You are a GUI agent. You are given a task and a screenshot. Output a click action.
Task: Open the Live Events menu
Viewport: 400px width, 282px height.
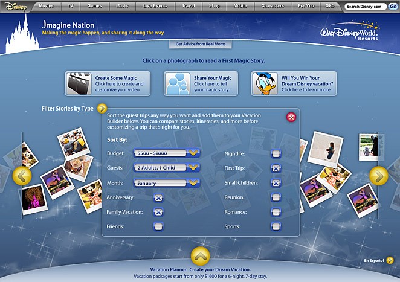coord(155,6)
